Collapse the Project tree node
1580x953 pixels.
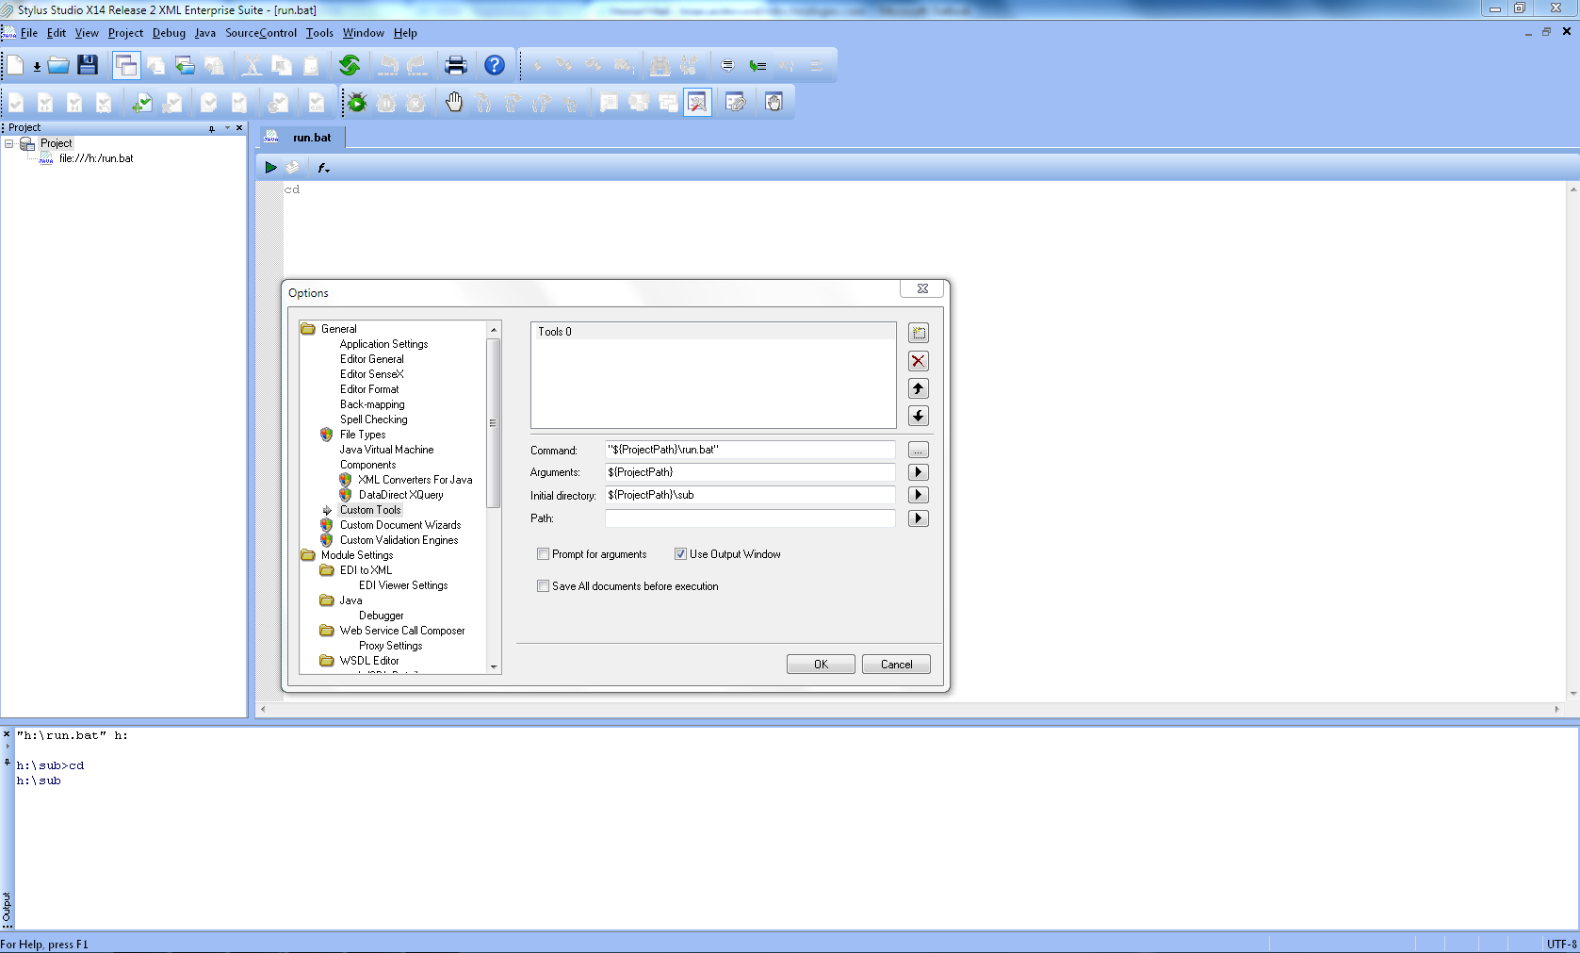click(9, 143)
